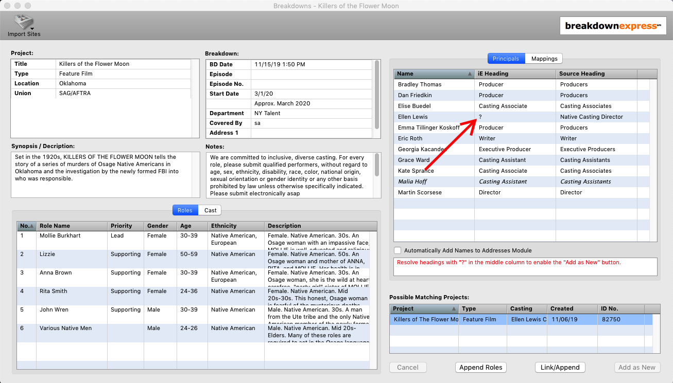
Task: Switch to the Principals tab
Action: click(506, 59)
